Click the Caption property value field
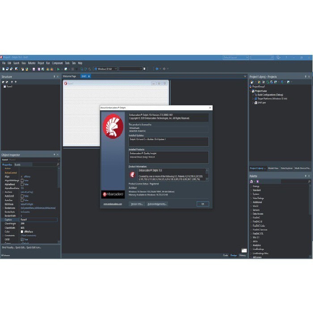 click(39, 220)
